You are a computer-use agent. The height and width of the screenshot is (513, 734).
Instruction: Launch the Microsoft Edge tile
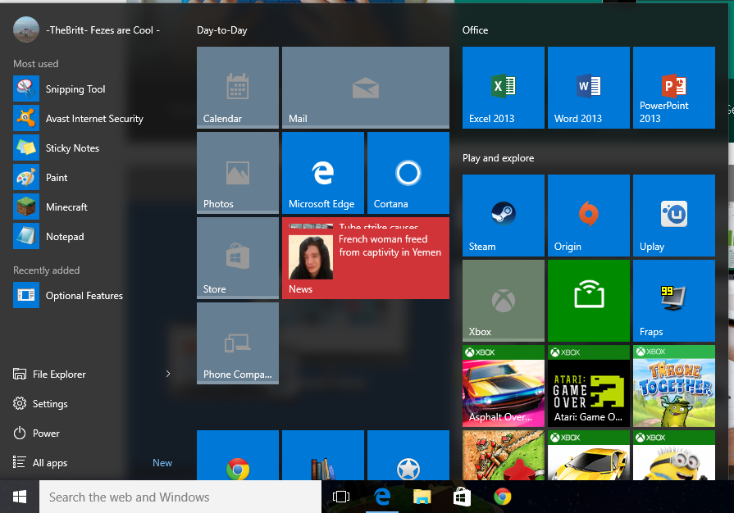[x=323, y=173]
